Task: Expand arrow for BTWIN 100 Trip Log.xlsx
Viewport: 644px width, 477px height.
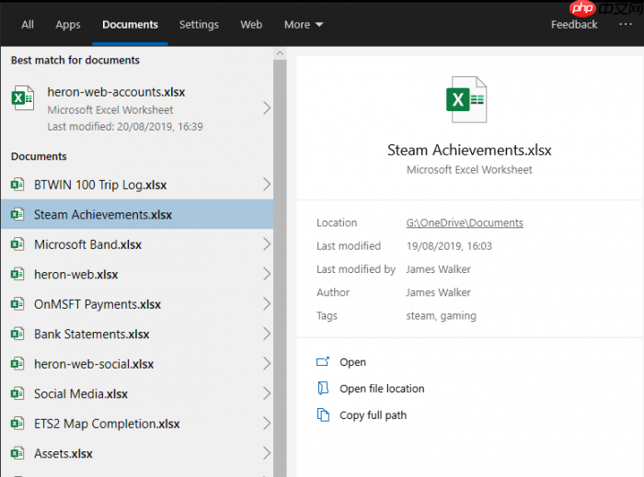Action: tap(267, 185)
